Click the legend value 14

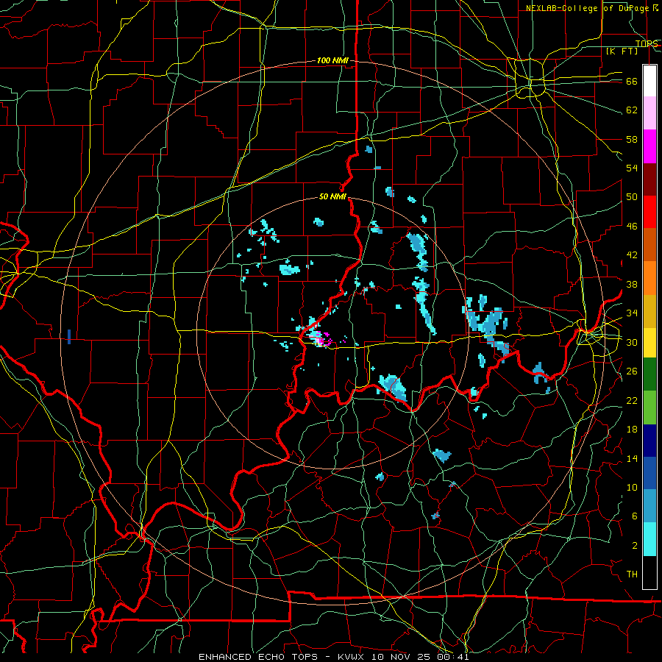(632, 458)
